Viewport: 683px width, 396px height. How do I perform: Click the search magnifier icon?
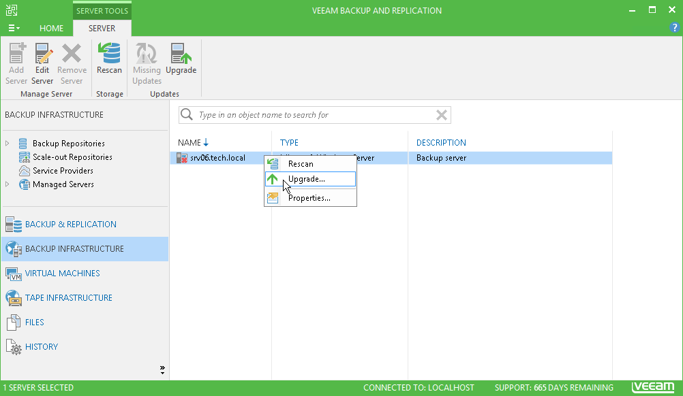click(187, 115)
